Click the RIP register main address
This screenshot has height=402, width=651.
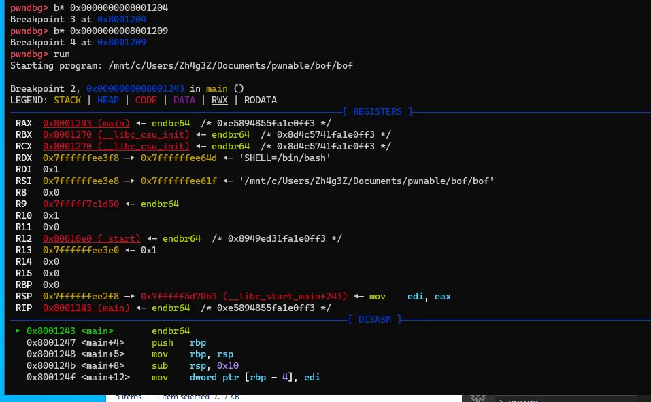86,308
